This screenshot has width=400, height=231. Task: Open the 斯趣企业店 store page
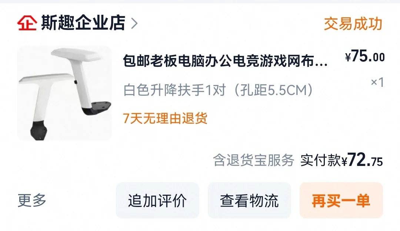(x=83, y=23)
